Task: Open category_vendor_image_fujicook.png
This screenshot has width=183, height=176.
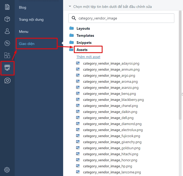Action: tap(111, 136)
